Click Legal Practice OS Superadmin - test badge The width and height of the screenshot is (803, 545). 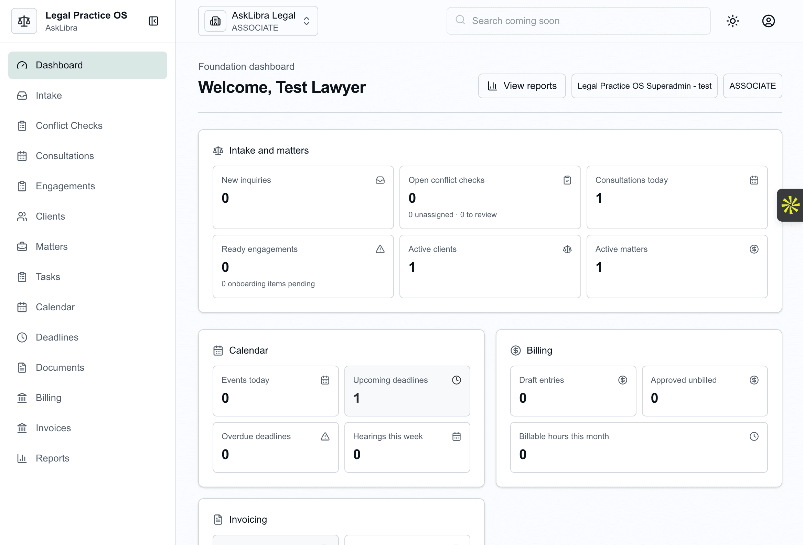pyautogui.click(x=644, y=86)
